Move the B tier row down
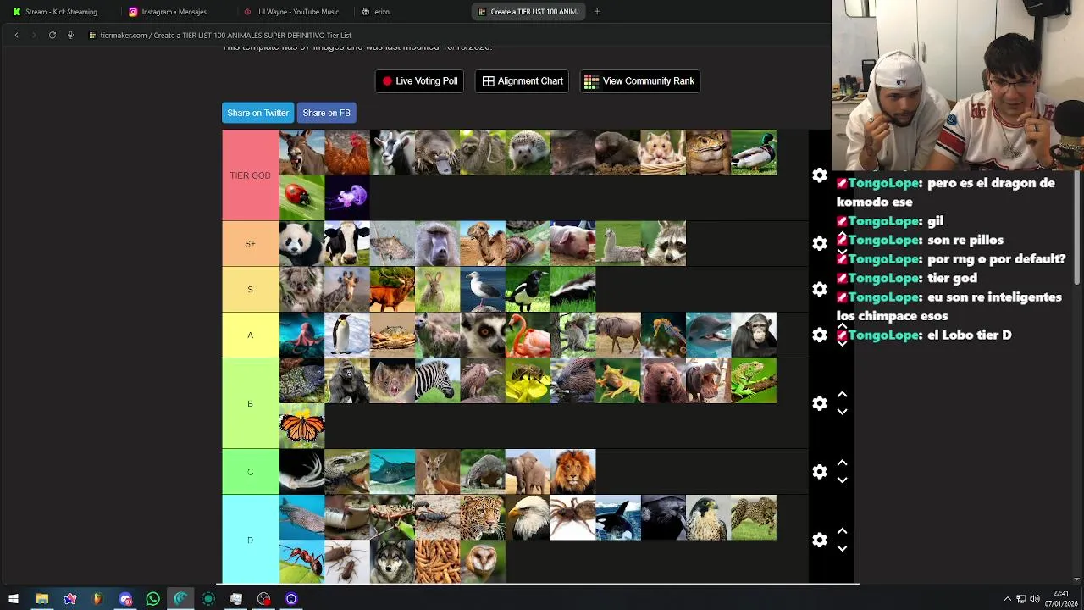 click(x=842, y=412)
